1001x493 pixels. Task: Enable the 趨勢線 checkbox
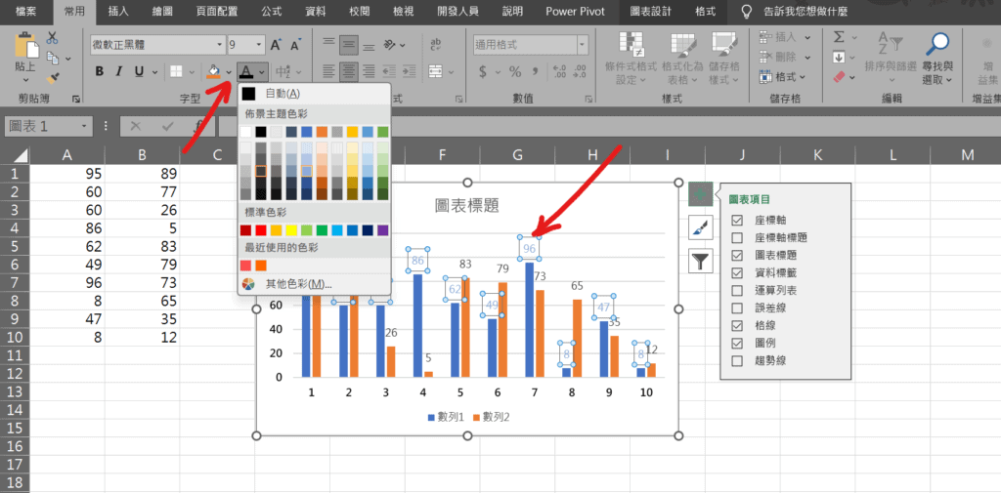coord(737,361)
